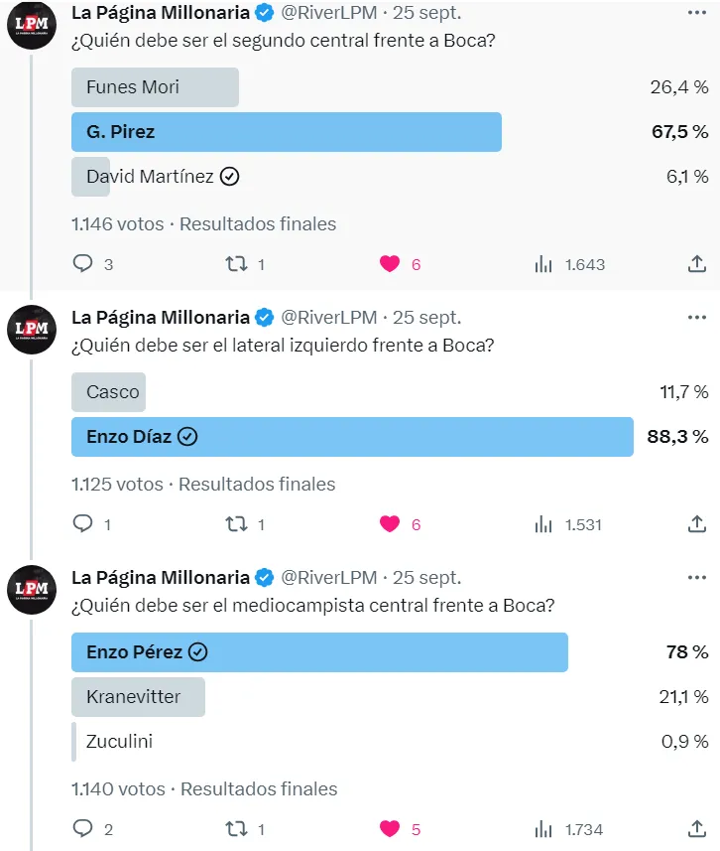Open @RiverLPM handle in the third tweet

point(329,577)
